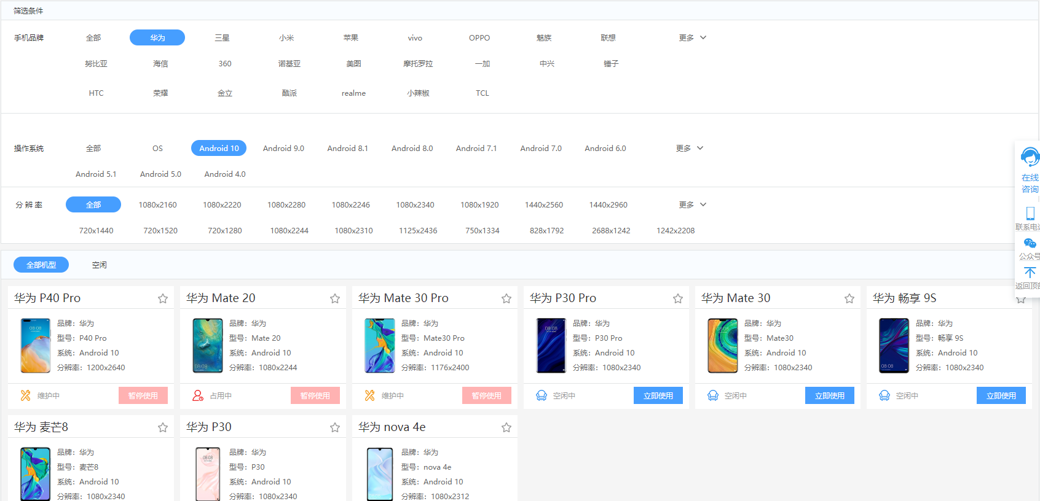Switch to the 空闲 tab
Viewport: 1040px width, 501px height.
click(x=100, y=265)
